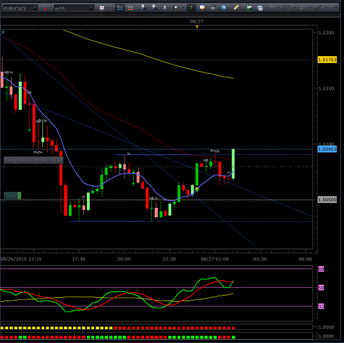
Task: Click the second magnifier zoom icon
Action: point(154,8)
